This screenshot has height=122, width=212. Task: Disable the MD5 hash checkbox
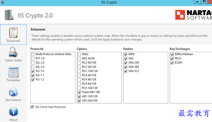click(x=126, y=54)
